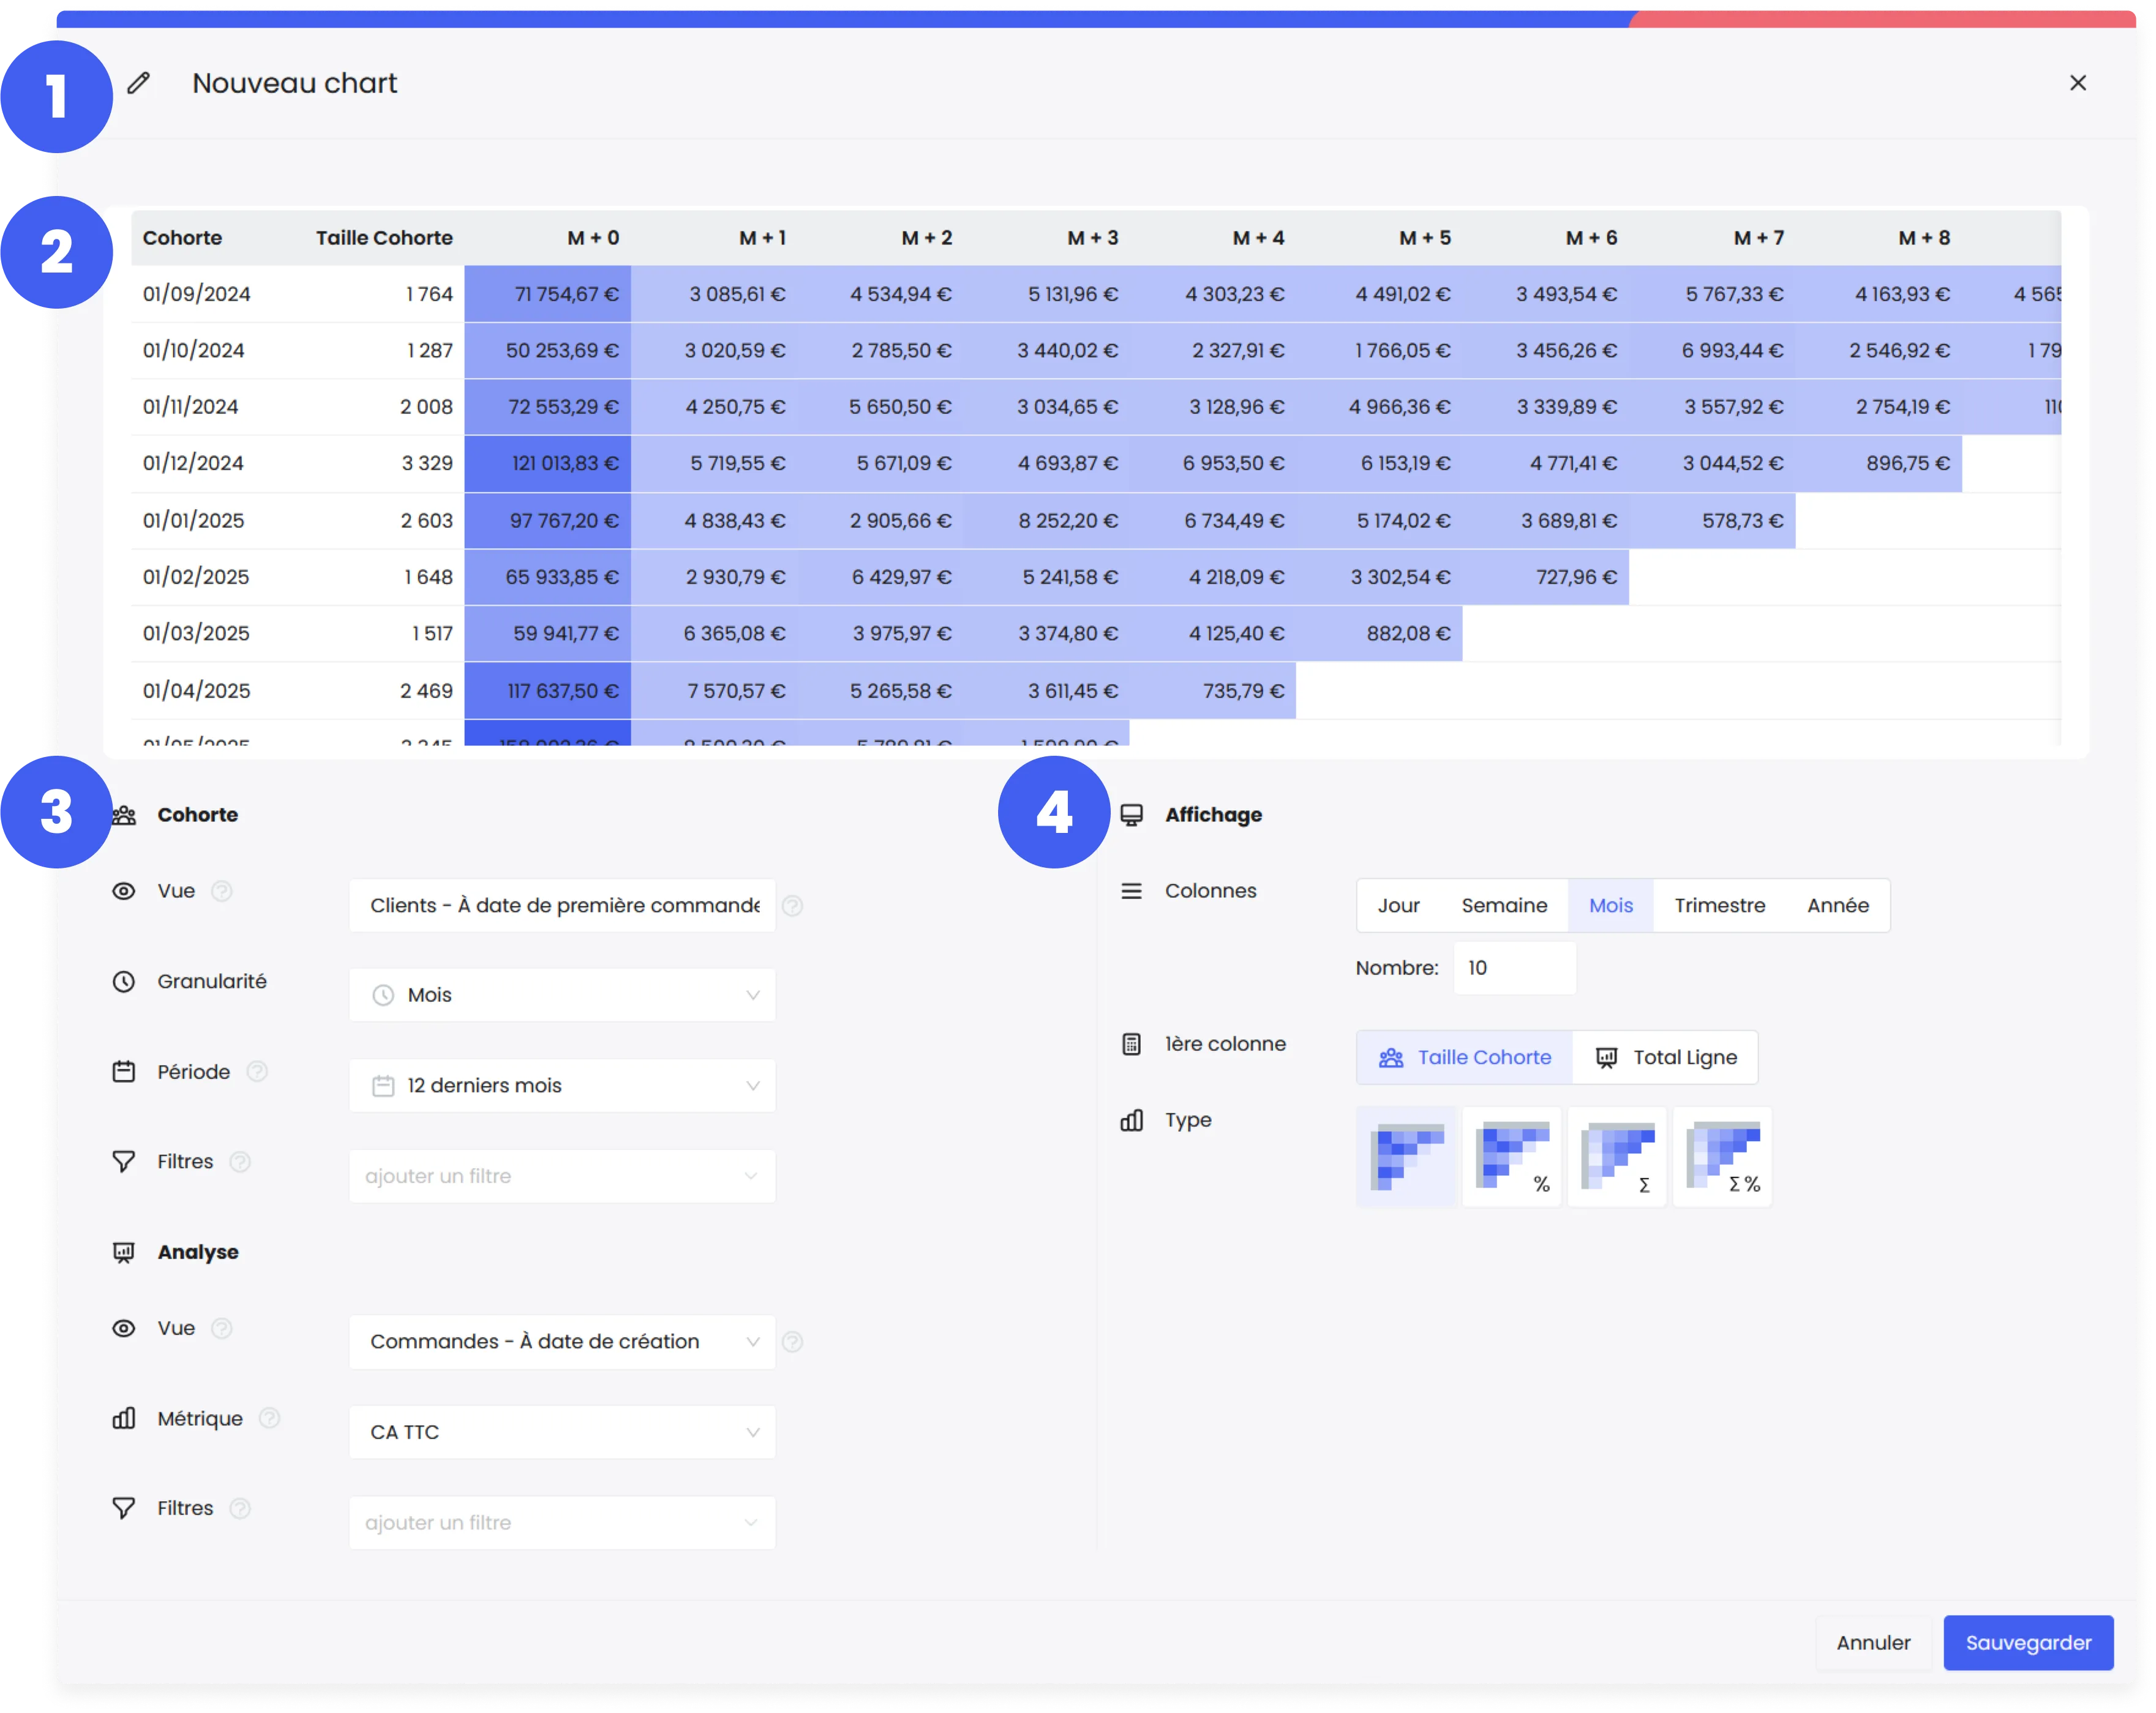Click the 01/04/2025 cohort row label
The height and width of the screenshot is (1713, 2156).
(x=196, y=691)
